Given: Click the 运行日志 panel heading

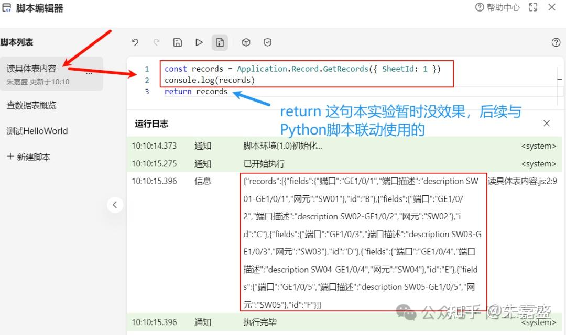Looking at the screenshot, I should pyautogui.click(x=151, y=124).
